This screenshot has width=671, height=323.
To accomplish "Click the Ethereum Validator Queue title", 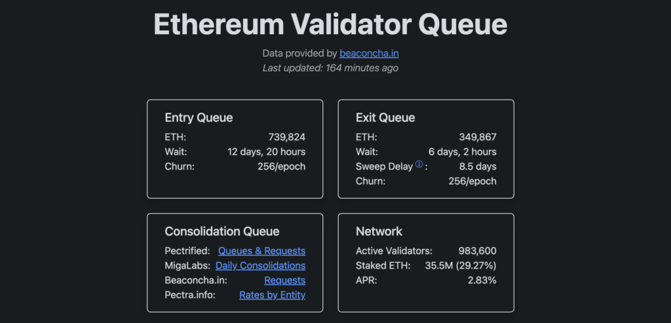I will pyautogui.click(x=330, y=24).
